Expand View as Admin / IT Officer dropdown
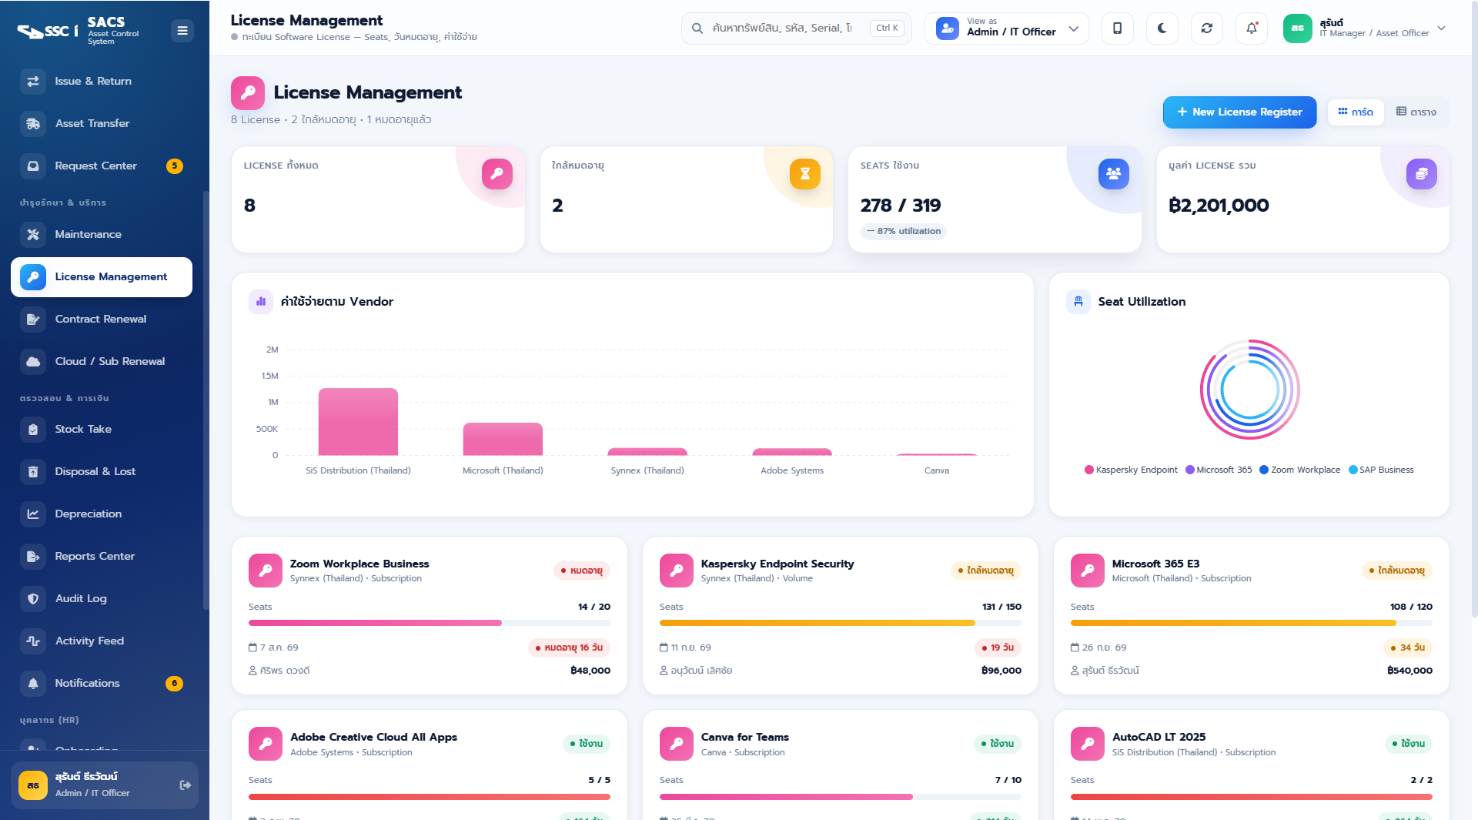This screenshot has height=820, width=1478. (x=1007, y=28)
